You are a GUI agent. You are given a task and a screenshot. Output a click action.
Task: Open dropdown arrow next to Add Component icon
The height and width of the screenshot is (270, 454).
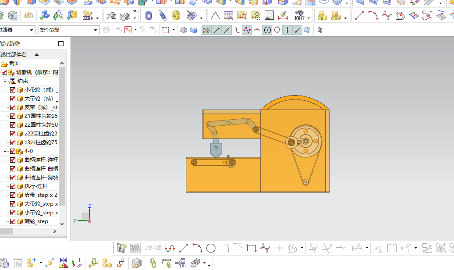[41, 263]
